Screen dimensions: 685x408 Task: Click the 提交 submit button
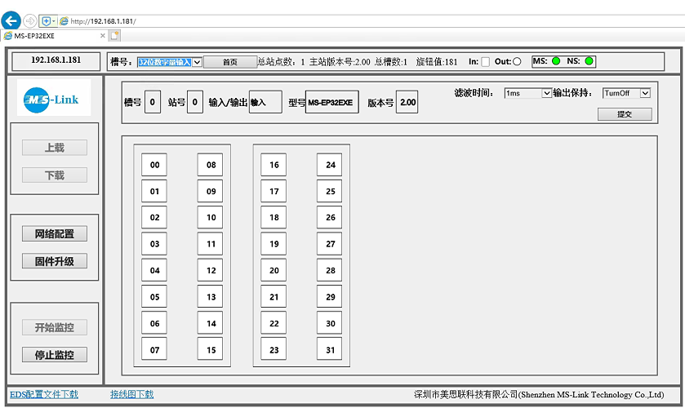[625, 114]
